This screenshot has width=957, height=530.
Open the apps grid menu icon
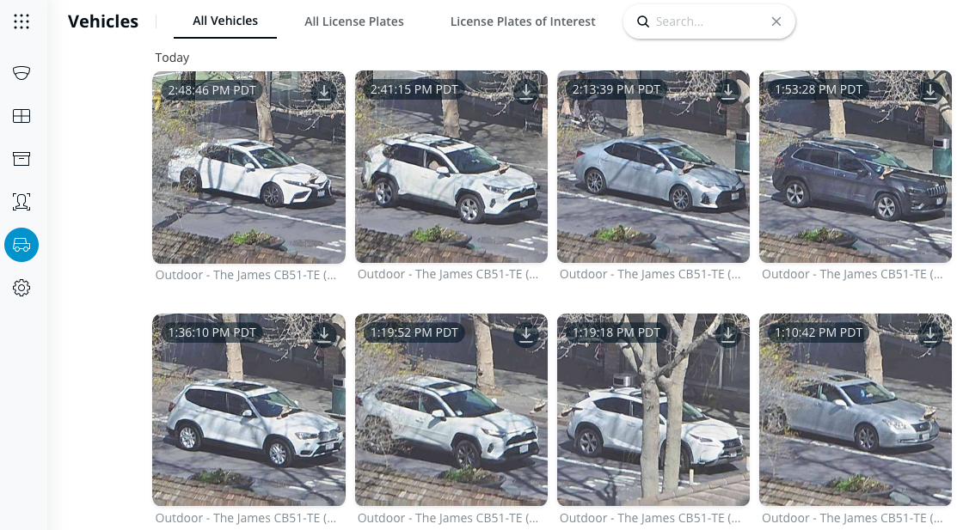pos(21,21)
